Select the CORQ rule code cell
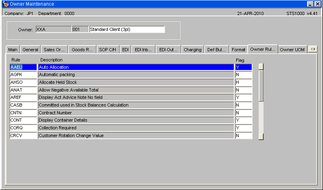The image size is (323, 190). pyautogui.click(x=23, y=128)
